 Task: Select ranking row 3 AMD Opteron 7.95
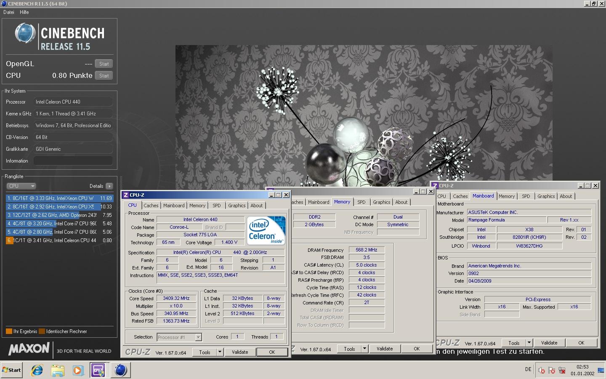point(59,215)
